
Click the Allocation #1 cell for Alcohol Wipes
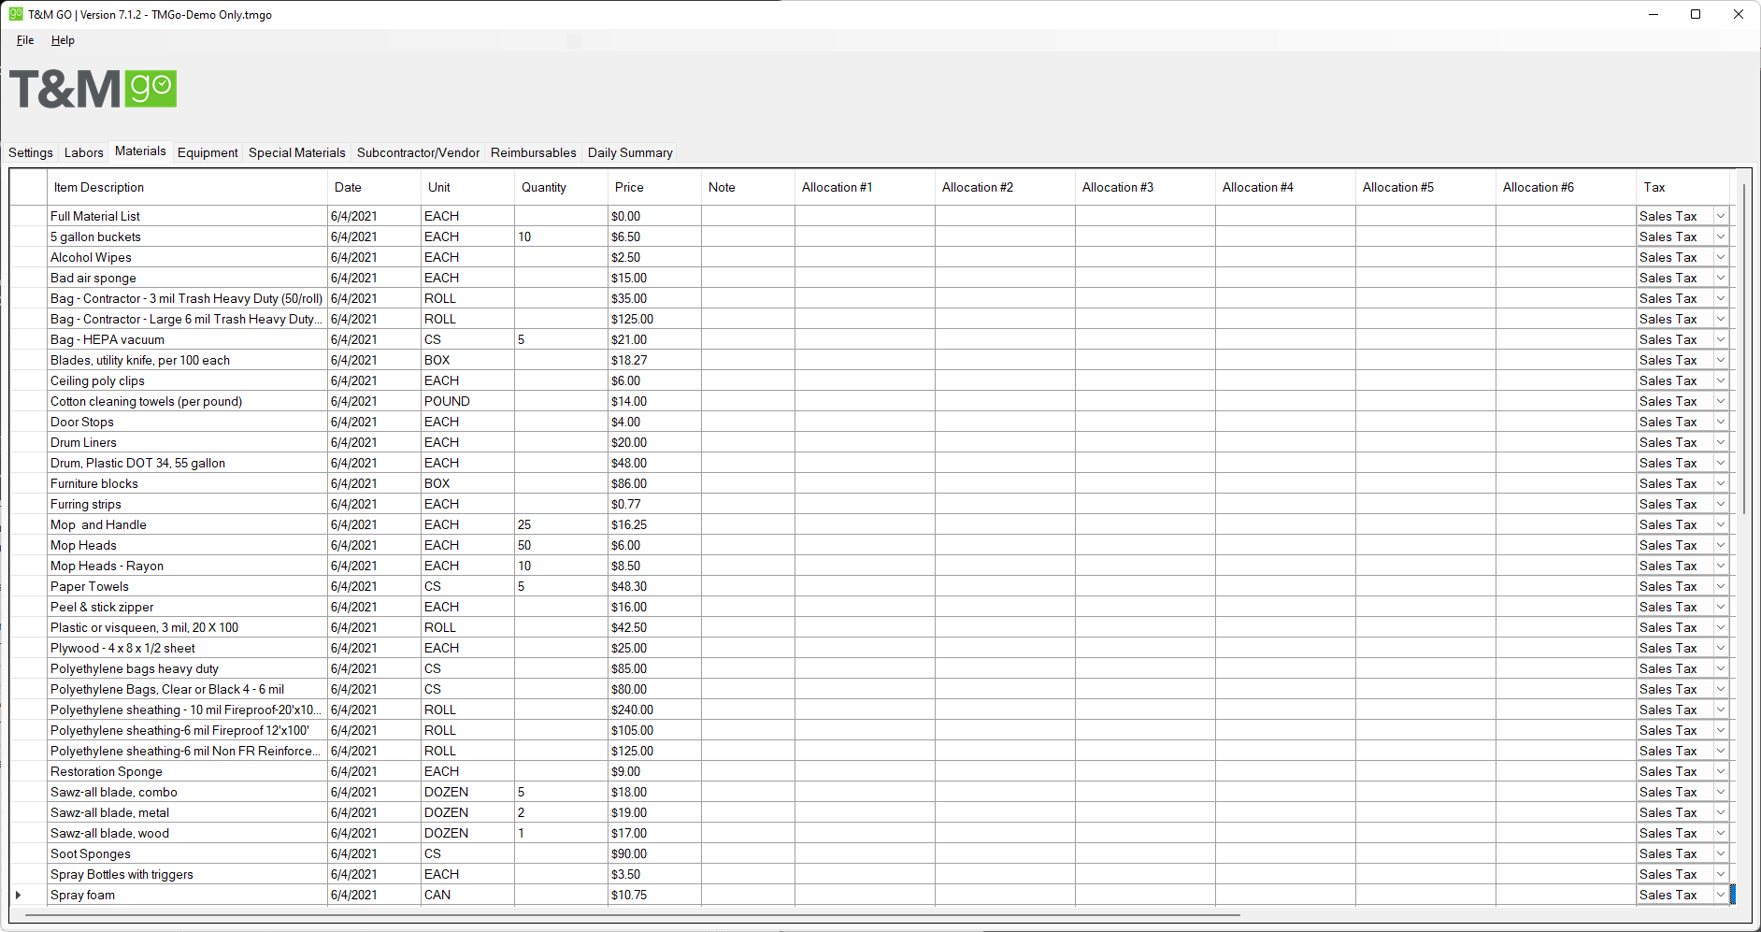click(864, 257)
